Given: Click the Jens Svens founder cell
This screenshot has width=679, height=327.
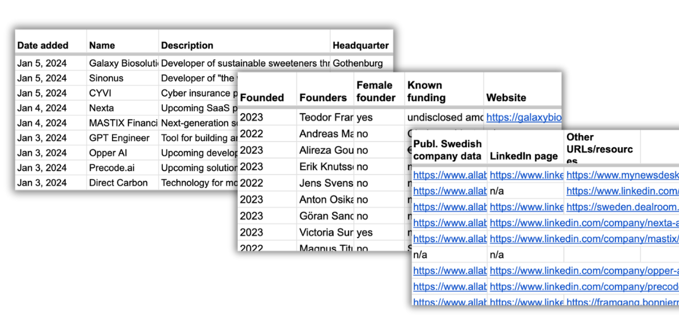Looking at the screenshot, I should coord(325,183).
